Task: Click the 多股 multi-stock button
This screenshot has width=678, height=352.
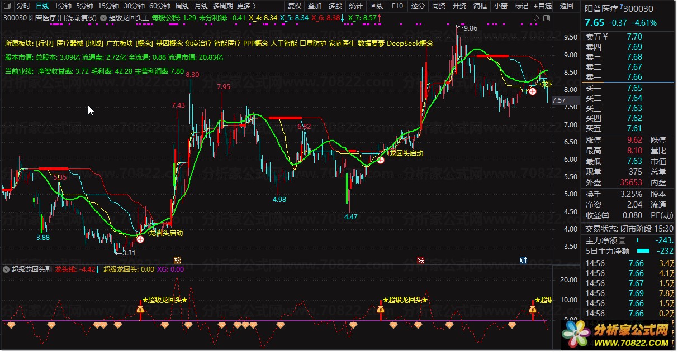Action: [335, 6]
